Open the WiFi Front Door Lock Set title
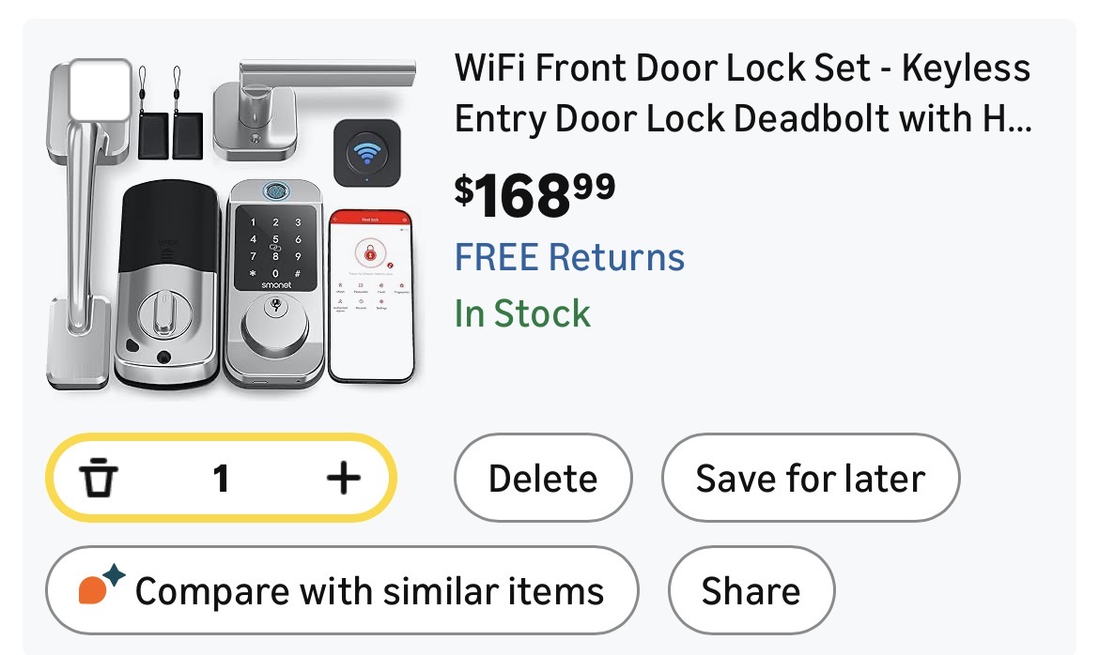Image resolution: width=1099 pixels, height=655 pixels. [742, 93]
